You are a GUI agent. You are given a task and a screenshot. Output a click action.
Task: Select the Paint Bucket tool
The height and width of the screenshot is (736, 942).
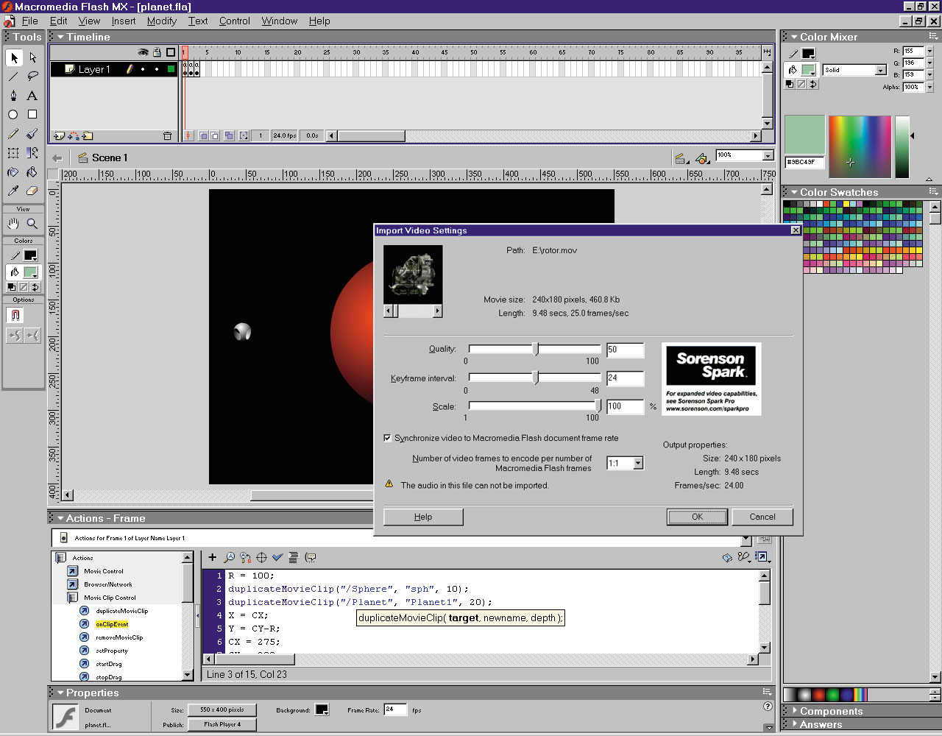click(x=32, y=171)
